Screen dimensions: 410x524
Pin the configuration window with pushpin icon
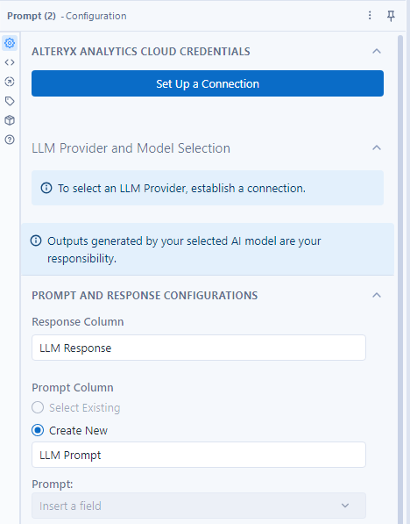pyautogui.click(x=391, y=16)
